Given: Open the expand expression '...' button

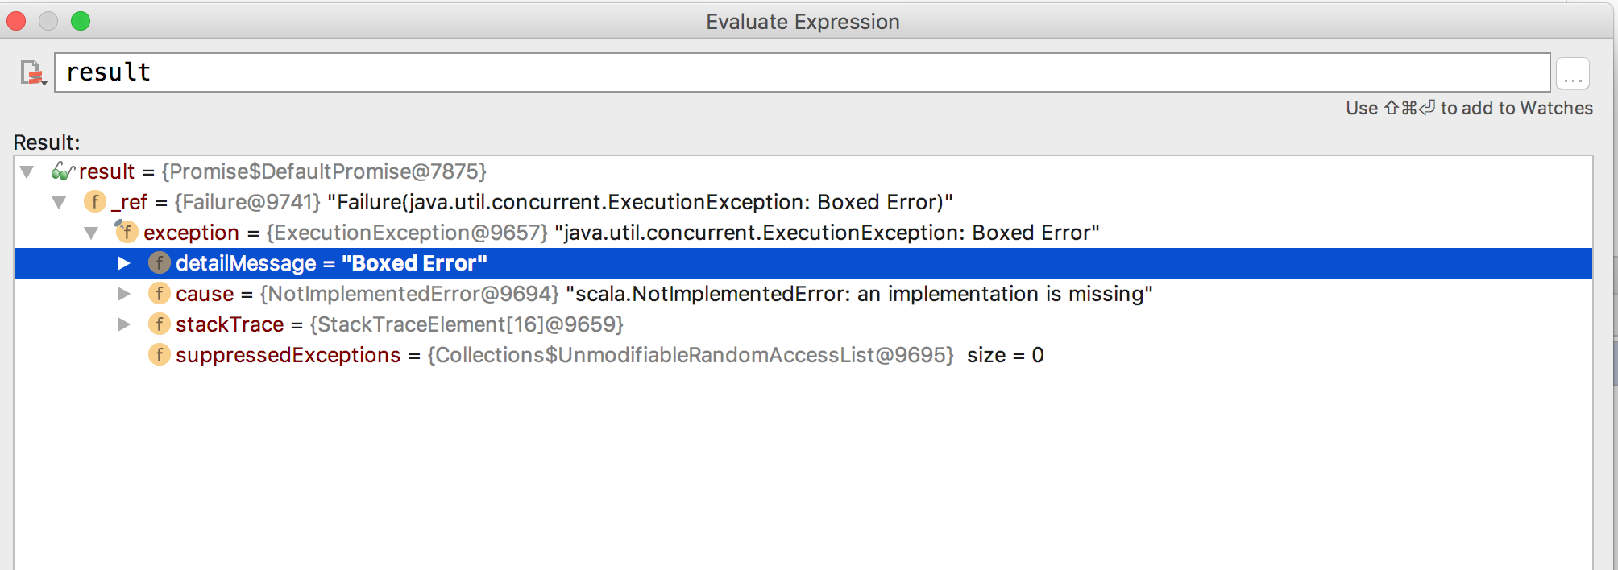Looking at the screenshot, I should click(1573, 73).
